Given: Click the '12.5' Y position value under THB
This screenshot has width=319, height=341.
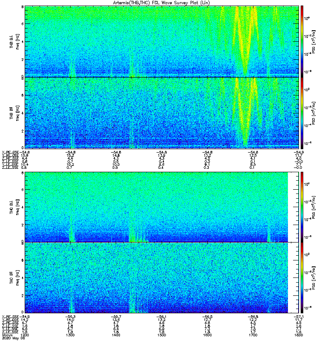Looking at the screenshot, I should click(x=253, y=155).
